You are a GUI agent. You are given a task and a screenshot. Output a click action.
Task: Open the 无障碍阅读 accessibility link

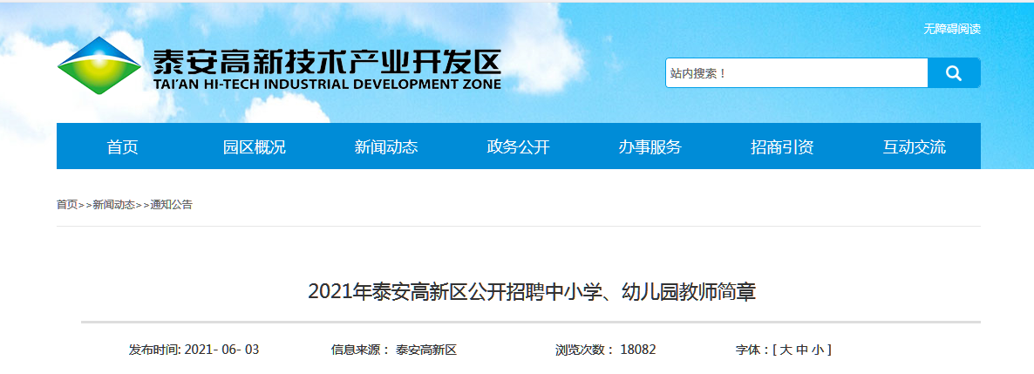951,29
